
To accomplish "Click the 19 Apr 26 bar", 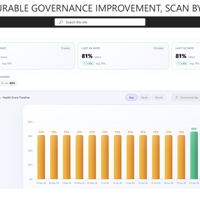I will 41,157.
